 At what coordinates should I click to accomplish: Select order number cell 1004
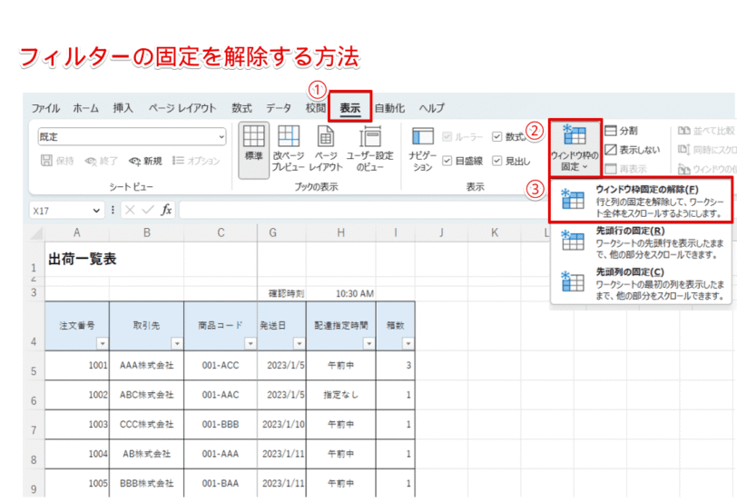coord(77,454)
